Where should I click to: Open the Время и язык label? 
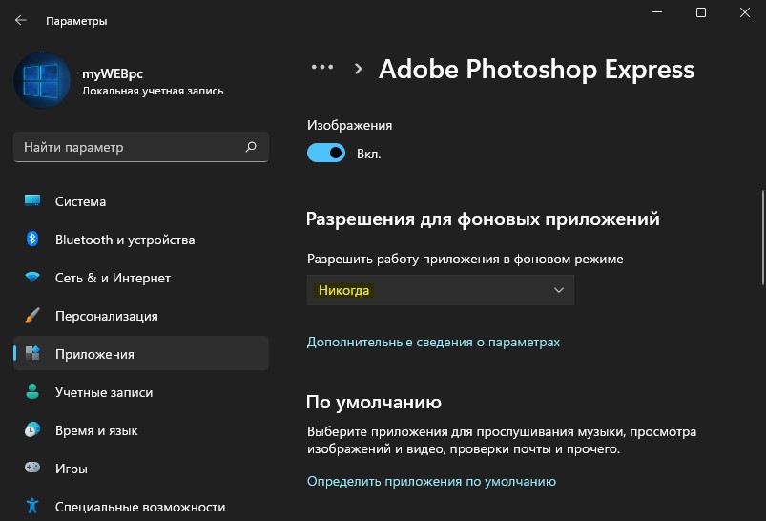click(96, 430)
